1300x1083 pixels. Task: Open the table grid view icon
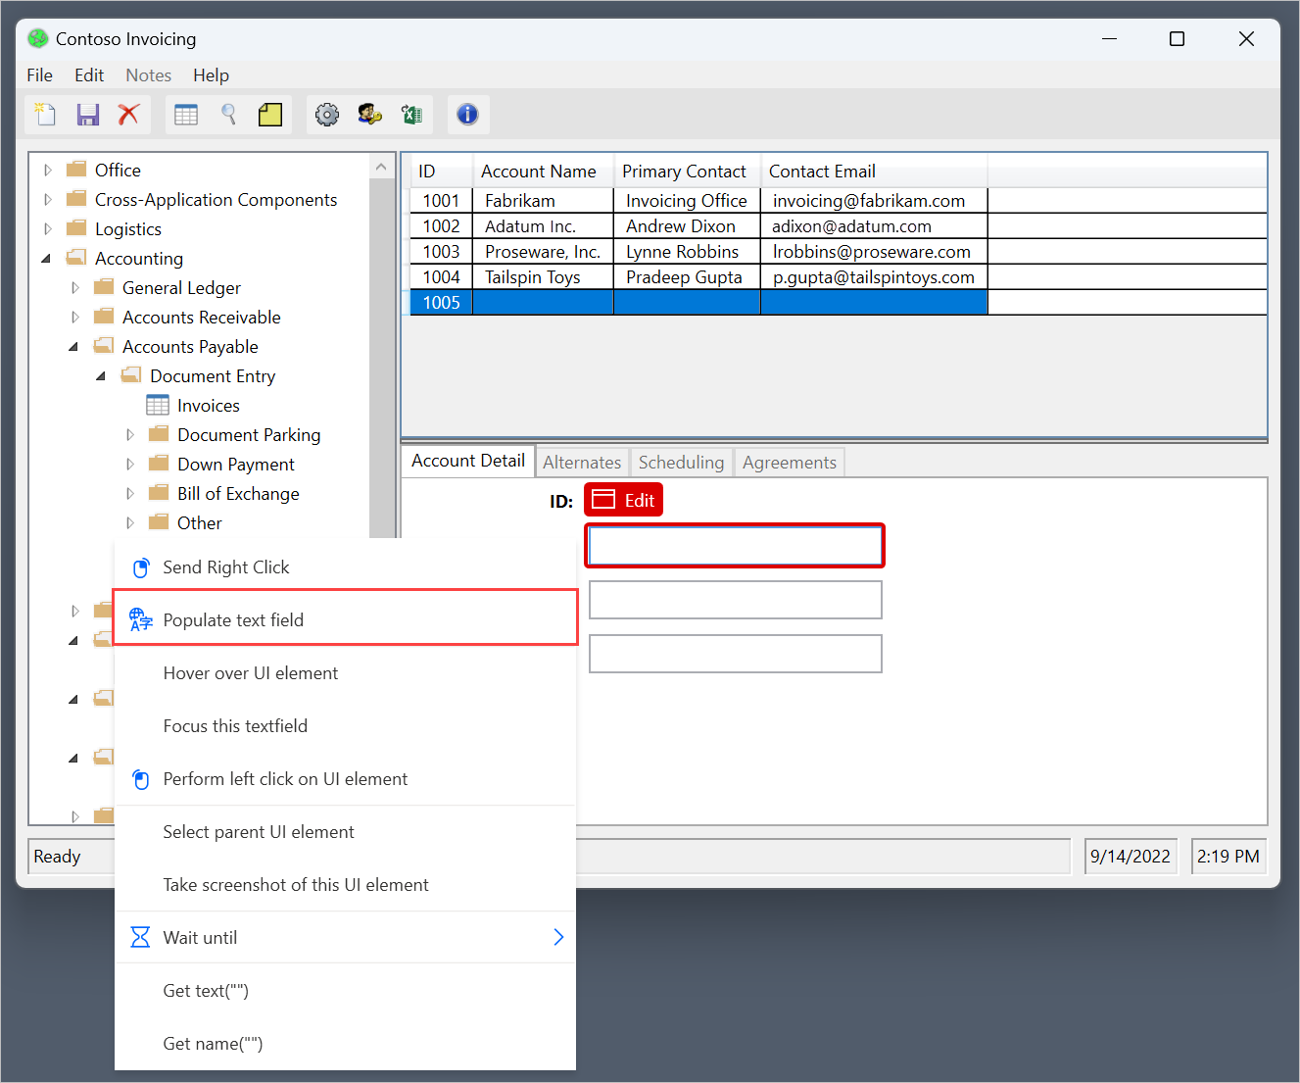pyautogui.click(x=186, y=114)
